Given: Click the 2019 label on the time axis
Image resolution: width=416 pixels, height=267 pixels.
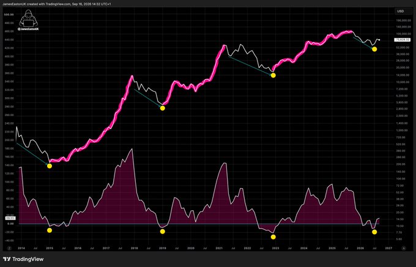Looking at the screenshot, I should pos(162,249).
